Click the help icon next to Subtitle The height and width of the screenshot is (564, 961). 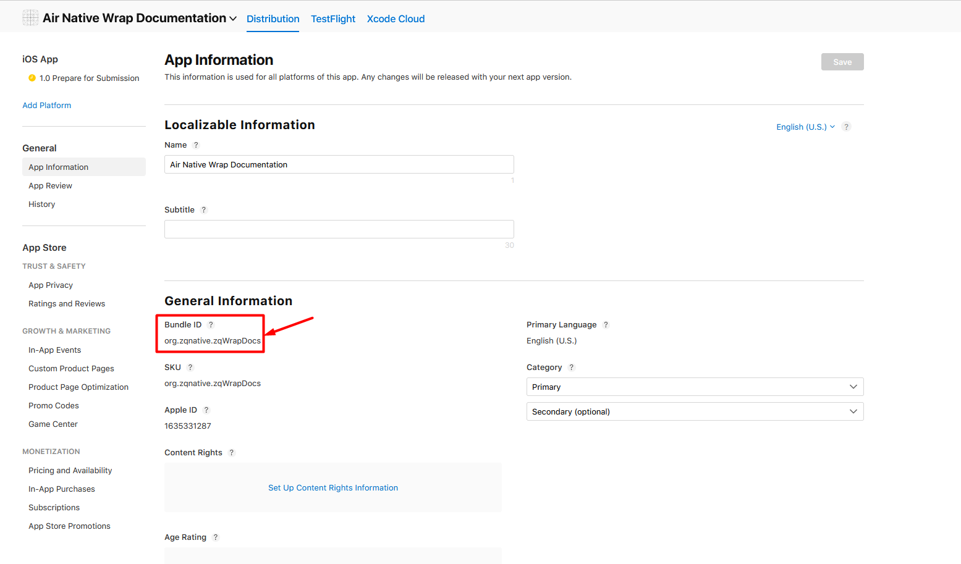click(x=204, y=210)
